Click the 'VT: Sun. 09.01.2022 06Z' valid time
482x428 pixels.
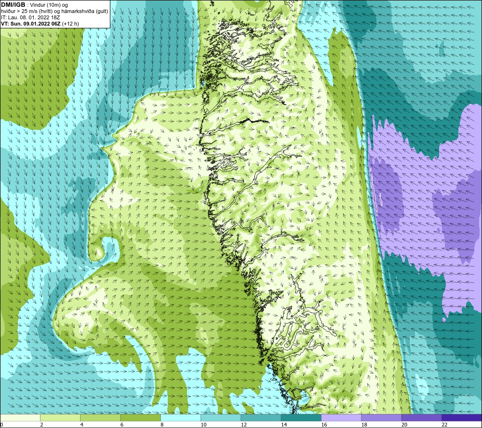click(x=31, y=24)
